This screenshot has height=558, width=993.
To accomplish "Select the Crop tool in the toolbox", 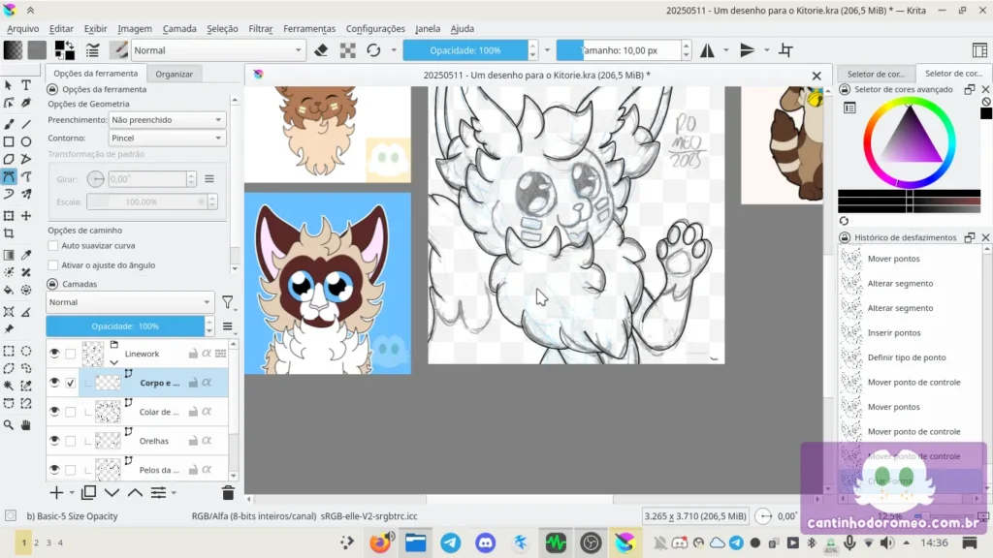I will click(9, 233).
